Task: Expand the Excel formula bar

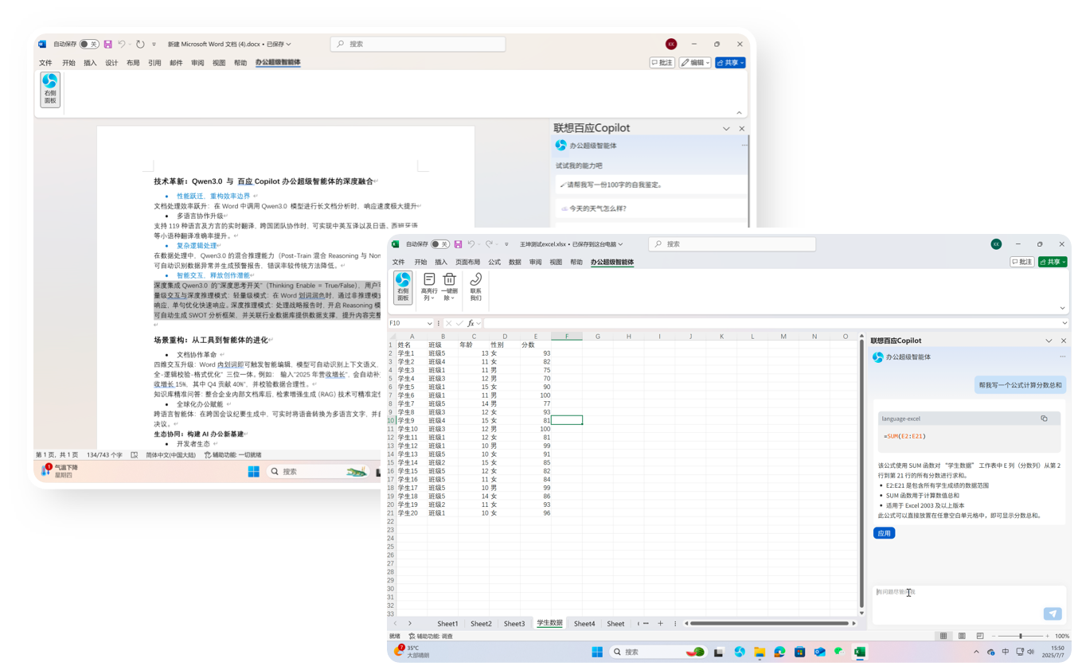Action: click(1064, 323)
